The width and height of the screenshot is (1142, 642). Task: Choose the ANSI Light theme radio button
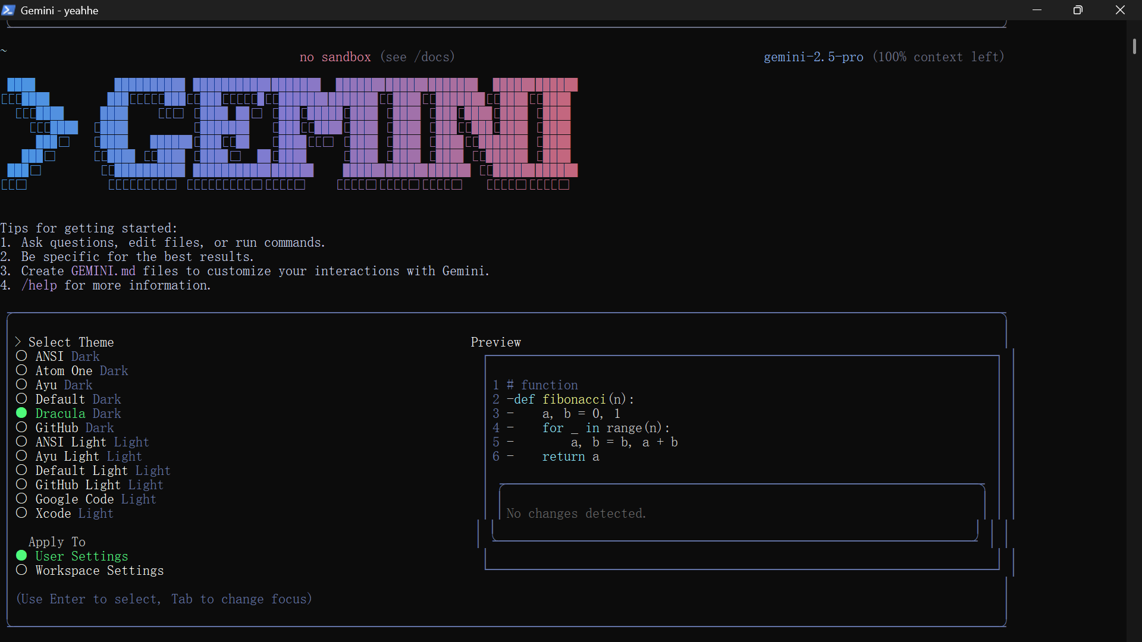[x=21, y=442]
